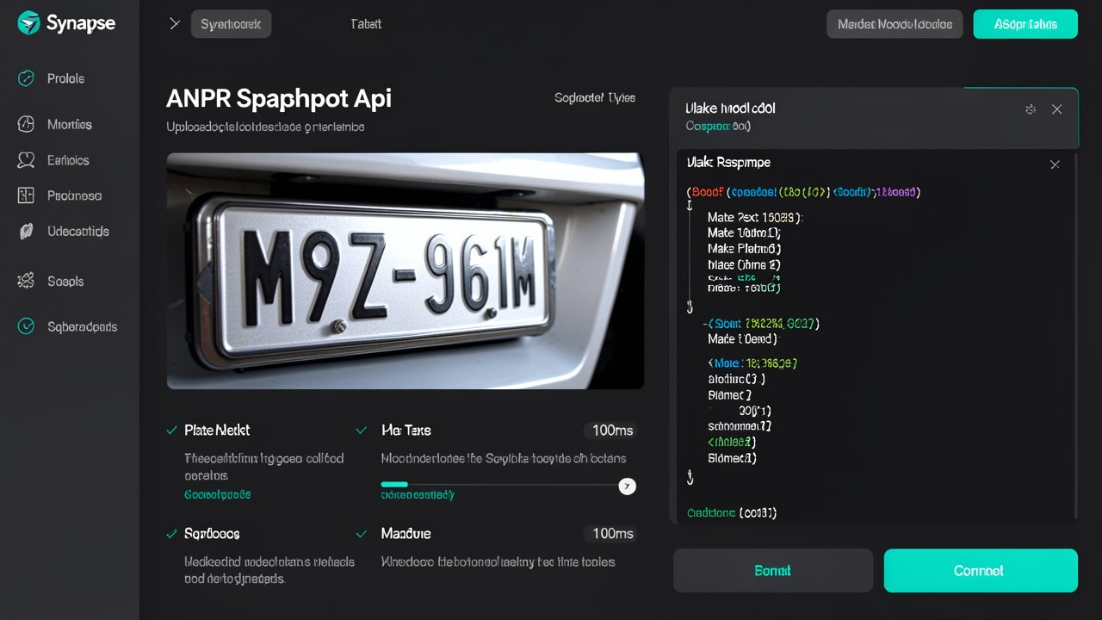Click the Connect button
The height and width of the screenshot is (620, 1102).
coord(981,570)
